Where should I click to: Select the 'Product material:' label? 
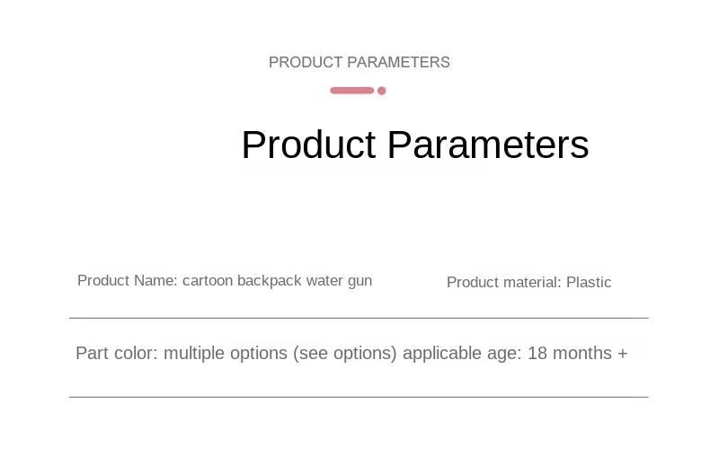pyautogui.click(x=504, y=282)
